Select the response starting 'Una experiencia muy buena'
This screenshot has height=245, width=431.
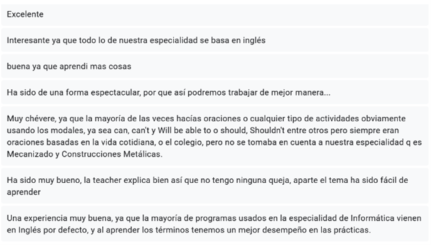point(215,224)
